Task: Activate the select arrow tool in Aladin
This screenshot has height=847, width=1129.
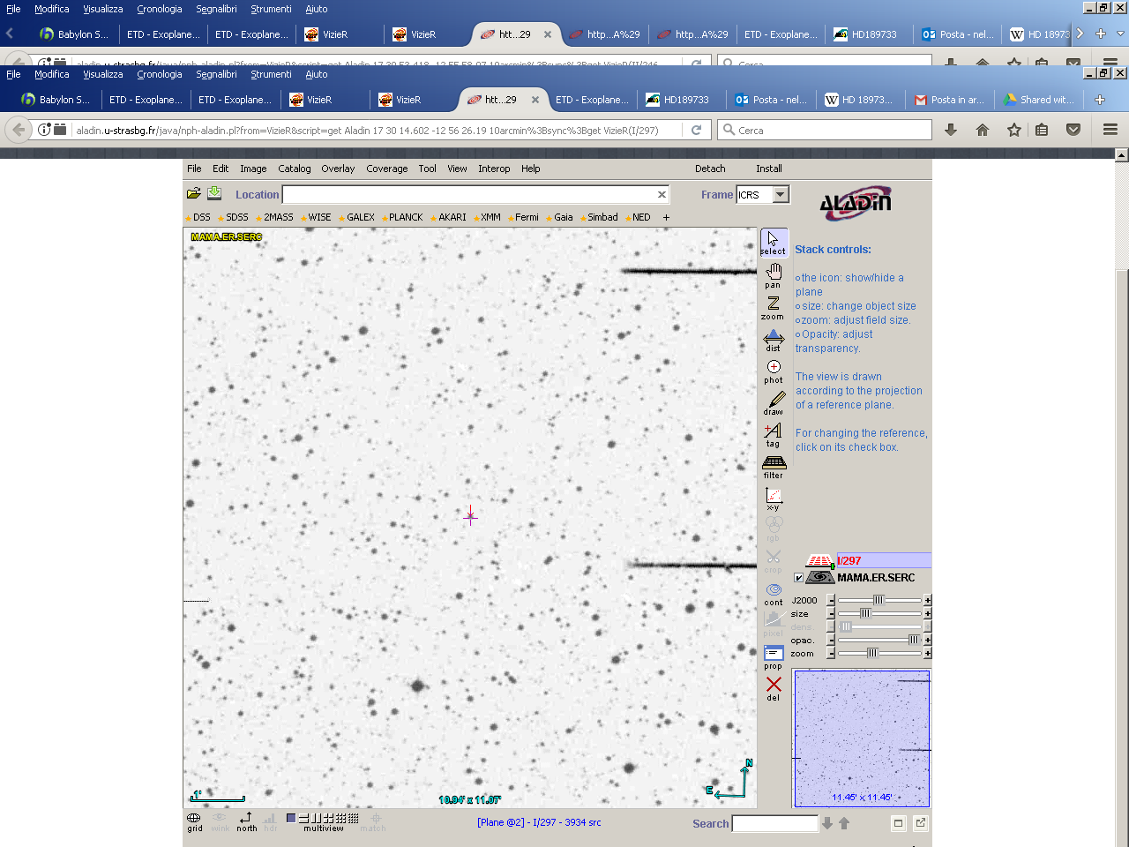Action: [x=774, y=243]
